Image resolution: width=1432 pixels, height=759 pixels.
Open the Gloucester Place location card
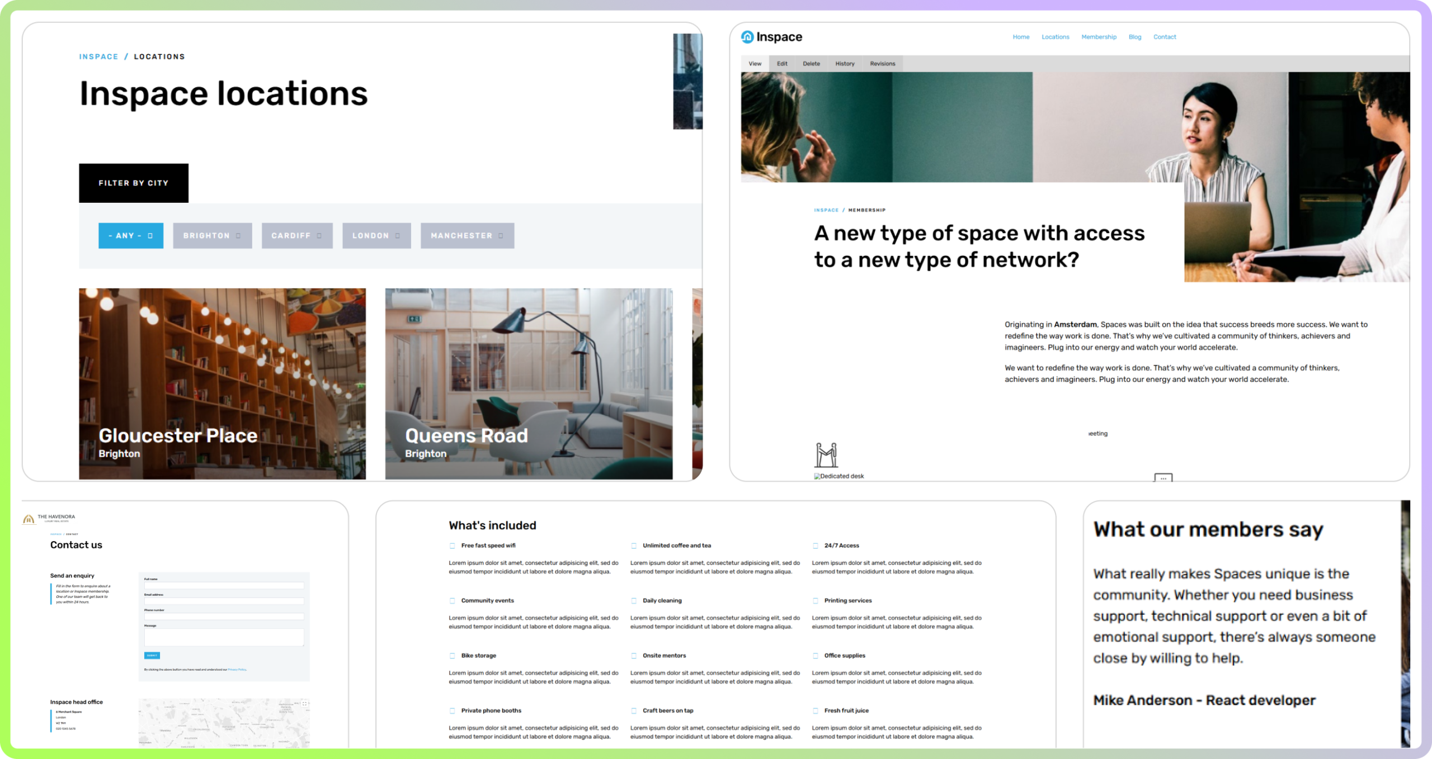222,383
